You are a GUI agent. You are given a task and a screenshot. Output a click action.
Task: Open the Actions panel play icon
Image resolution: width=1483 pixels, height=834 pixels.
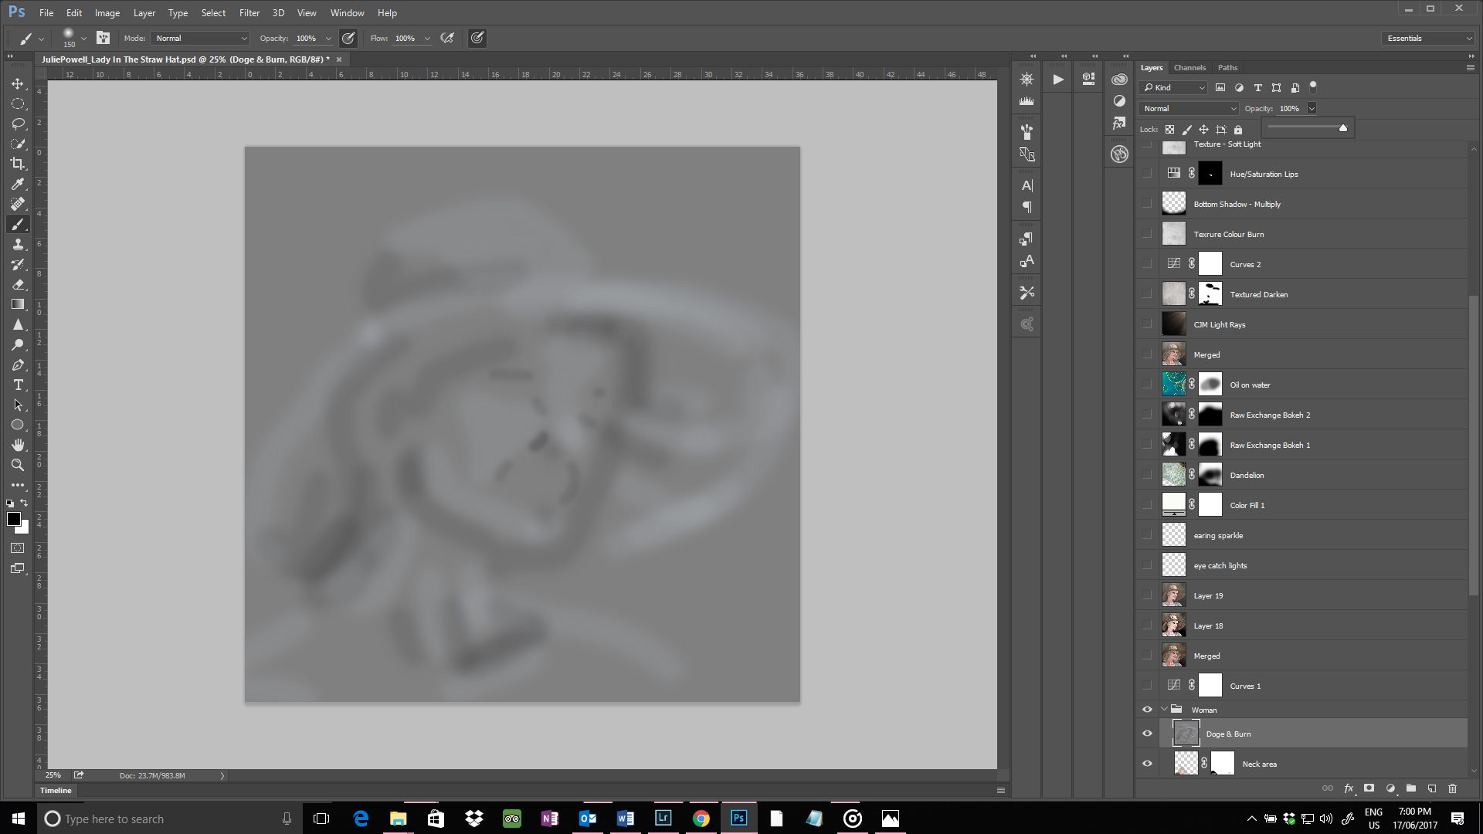pyautogui.click(x=1057, y=79)
